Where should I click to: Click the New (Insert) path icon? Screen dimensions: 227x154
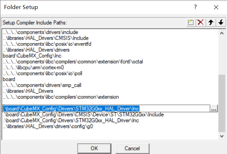pos(190,22)
